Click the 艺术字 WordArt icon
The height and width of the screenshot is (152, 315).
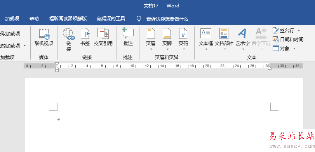(x=242, y=33)
